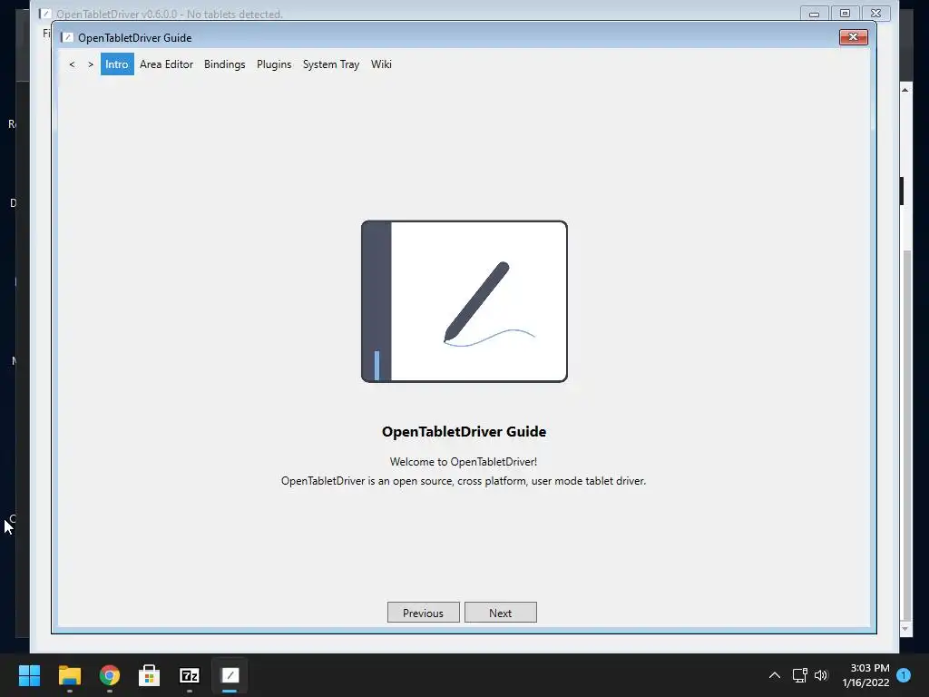Viewport: 929px width, 697px height.
Task: Click the right arrow tab navigator
Action: click(x=91, y=64)
